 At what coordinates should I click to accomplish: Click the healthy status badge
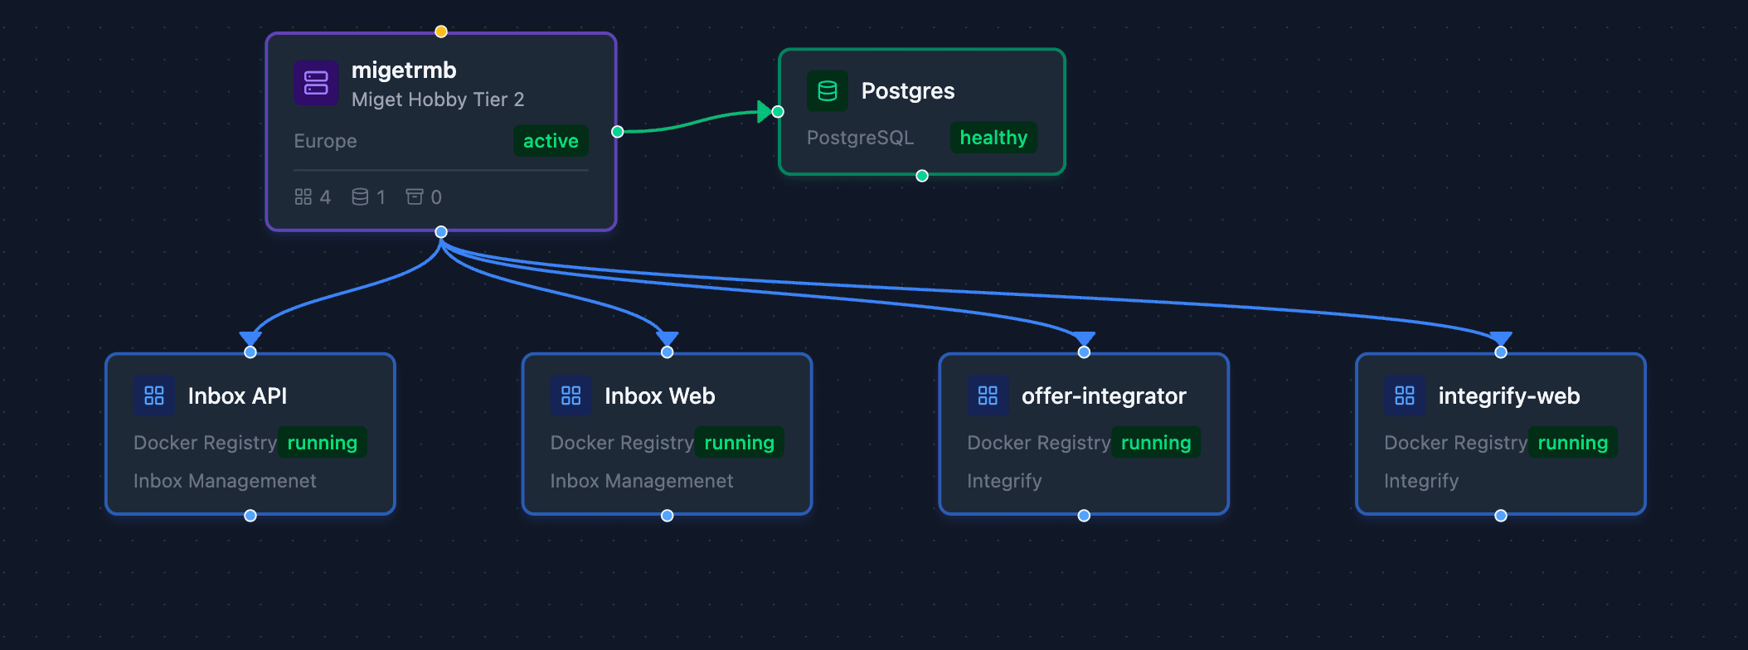993,138
